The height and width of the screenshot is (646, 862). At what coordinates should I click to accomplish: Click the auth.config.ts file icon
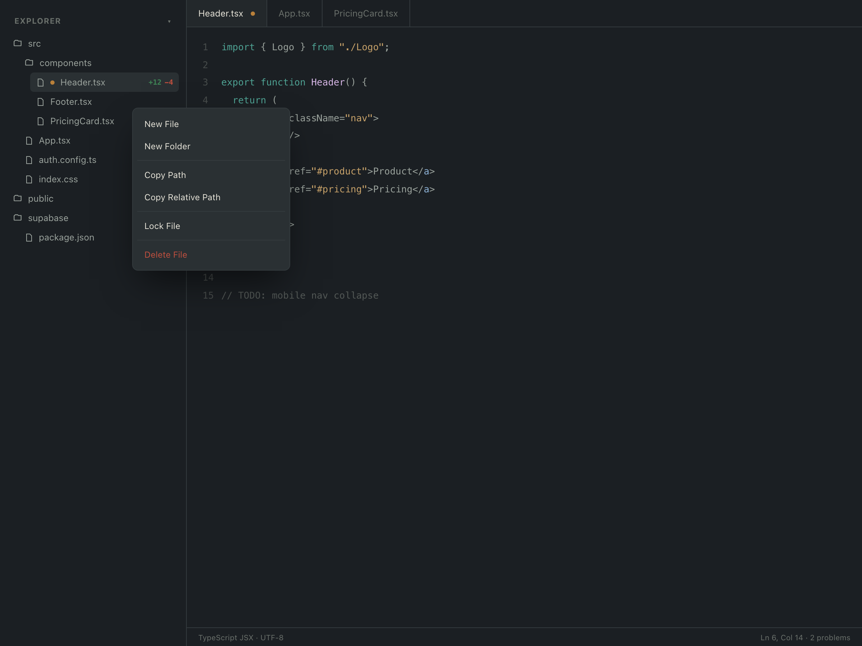tap(29, 160)
